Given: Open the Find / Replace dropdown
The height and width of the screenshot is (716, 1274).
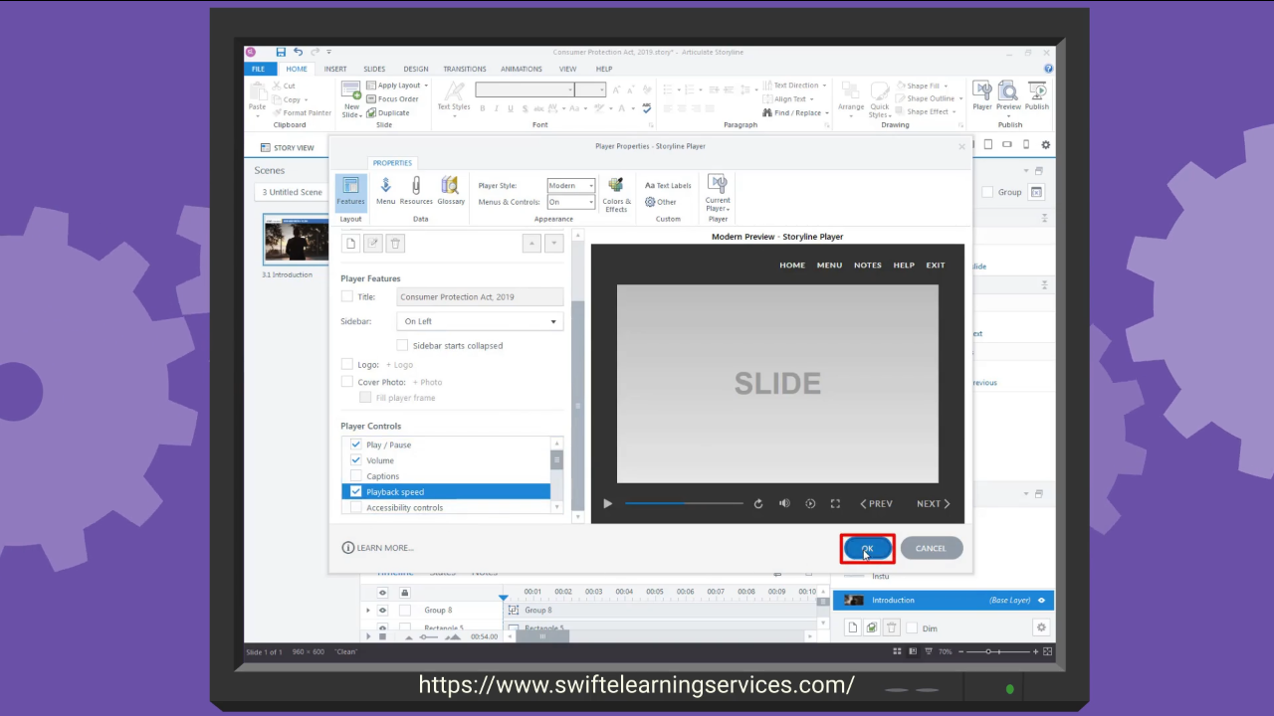Looking at the screenshot, I should coord(797,113).
